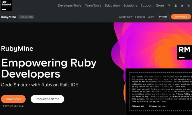Open Team Tools menu
The height and width of the screenshot is (115, 192).
(x=93, y=5)
